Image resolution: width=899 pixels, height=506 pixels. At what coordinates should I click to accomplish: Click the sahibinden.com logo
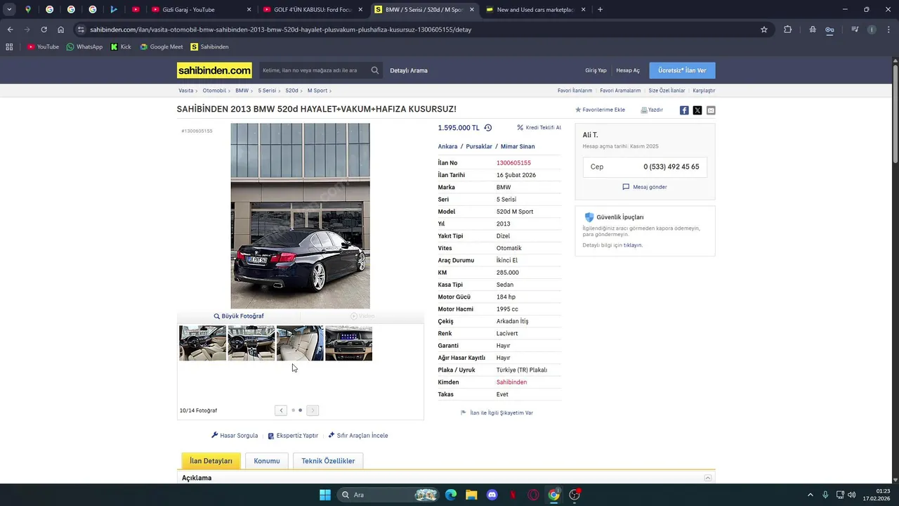pos(214,70)
